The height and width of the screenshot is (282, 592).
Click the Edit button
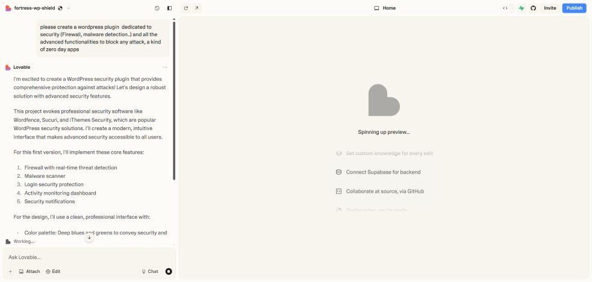click(x=53, y=271)
